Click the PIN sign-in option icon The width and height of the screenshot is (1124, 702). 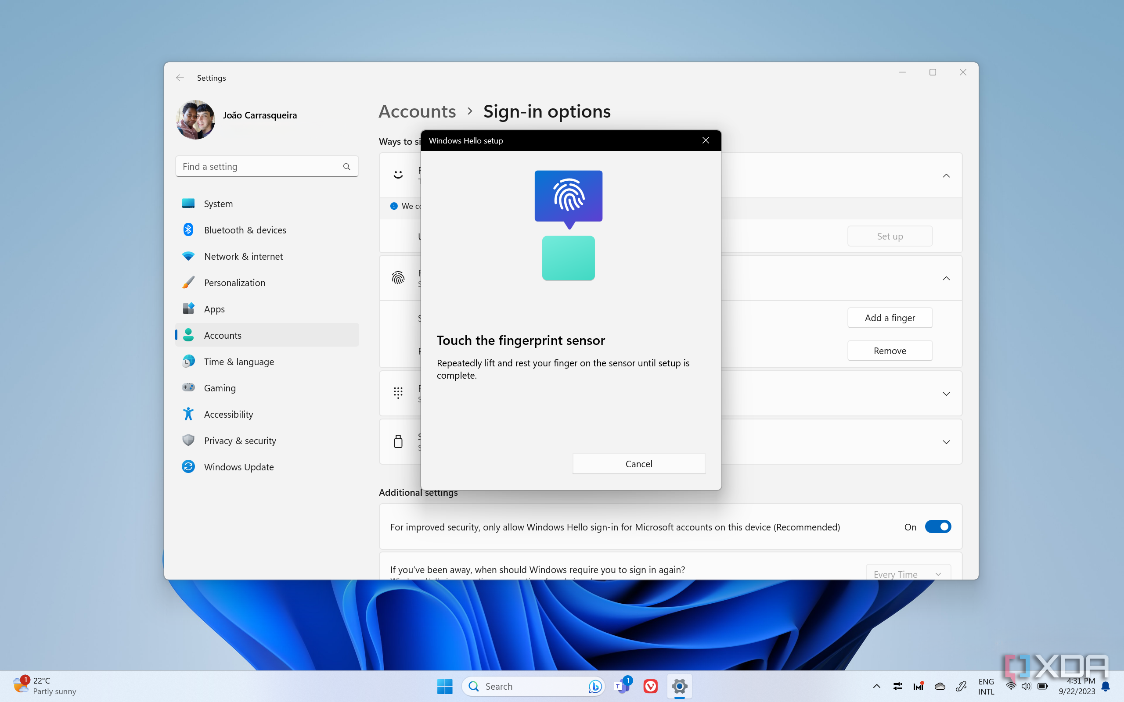tap(398, 393)
